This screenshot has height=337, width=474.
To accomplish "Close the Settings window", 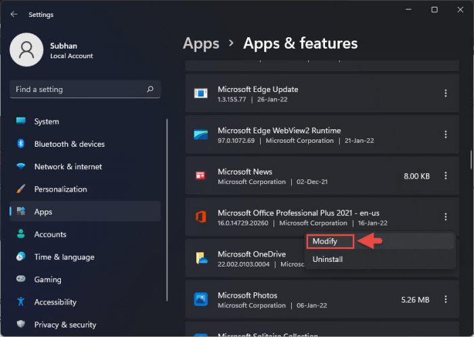I will 460,9.
